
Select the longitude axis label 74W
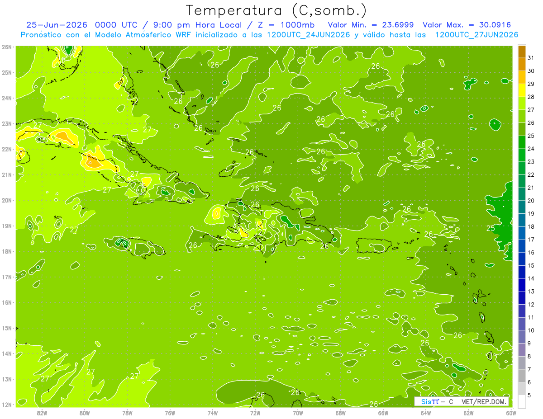click(213, 413)
